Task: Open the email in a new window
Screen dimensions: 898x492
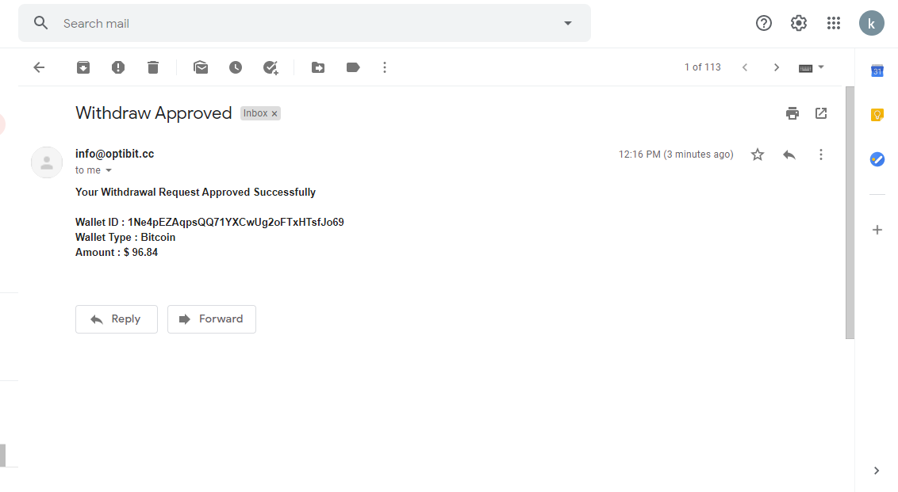Action: coord(821,113)
